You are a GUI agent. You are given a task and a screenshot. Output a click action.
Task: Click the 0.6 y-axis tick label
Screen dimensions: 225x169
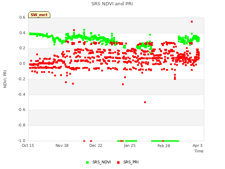point(22,17)
